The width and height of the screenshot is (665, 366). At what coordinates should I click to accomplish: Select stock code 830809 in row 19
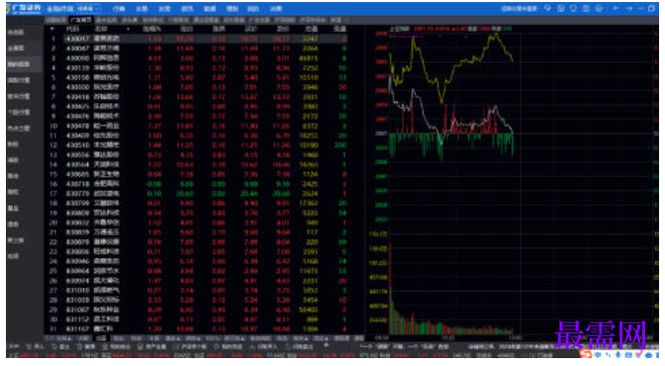point(77,213)
